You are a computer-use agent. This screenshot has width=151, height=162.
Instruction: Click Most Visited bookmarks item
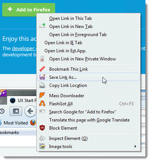pos(16,123)
